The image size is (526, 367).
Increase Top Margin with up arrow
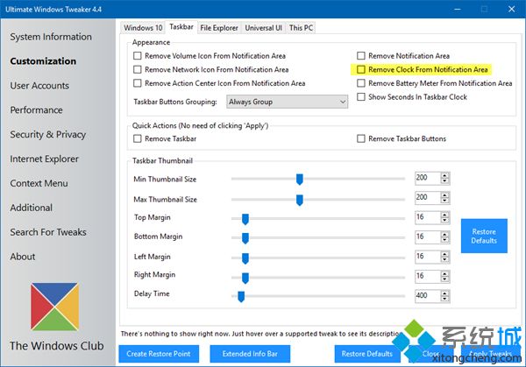pyautogui.click(x=444, y=215)
